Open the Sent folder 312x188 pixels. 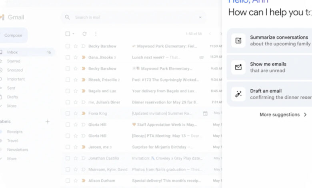click(x=11, y=88)
